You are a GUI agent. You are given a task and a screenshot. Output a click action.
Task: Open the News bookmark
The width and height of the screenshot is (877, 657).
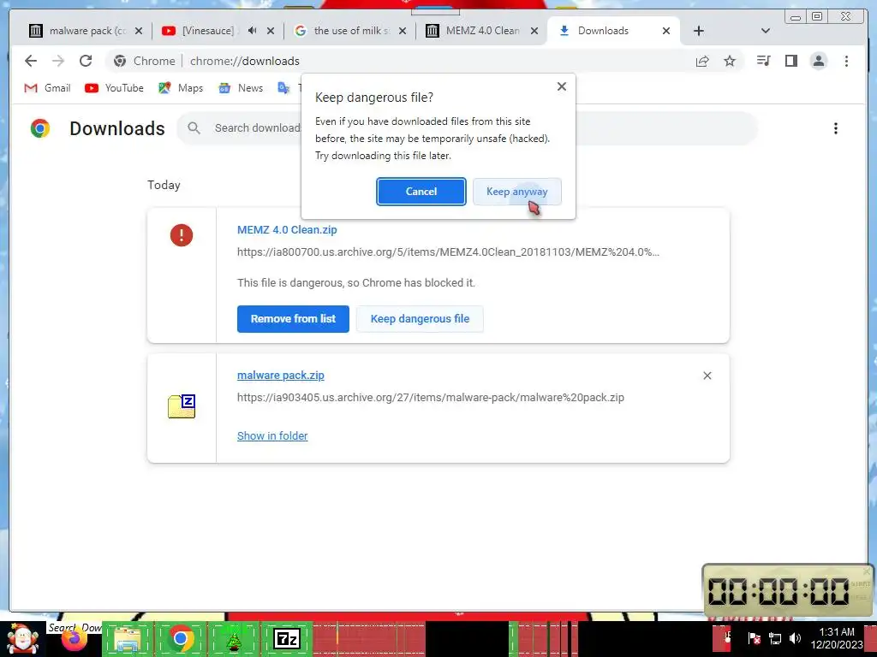click(241, 88)
